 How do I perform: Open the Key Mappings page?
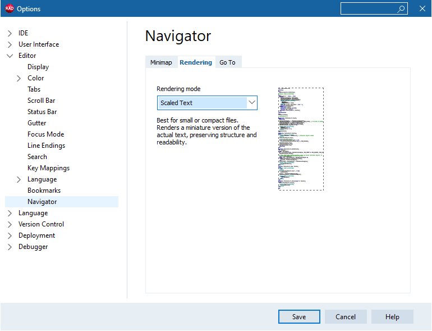tap(48, 168)
